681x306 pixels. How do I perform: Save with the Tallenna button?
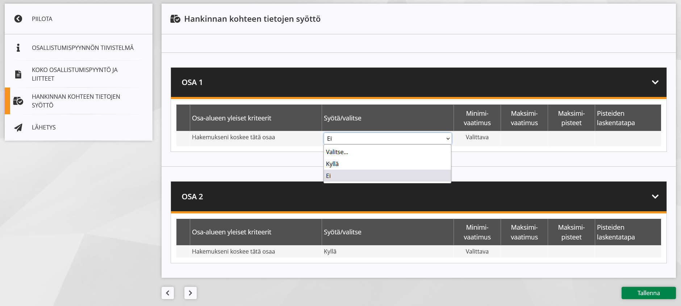[648, 293]
